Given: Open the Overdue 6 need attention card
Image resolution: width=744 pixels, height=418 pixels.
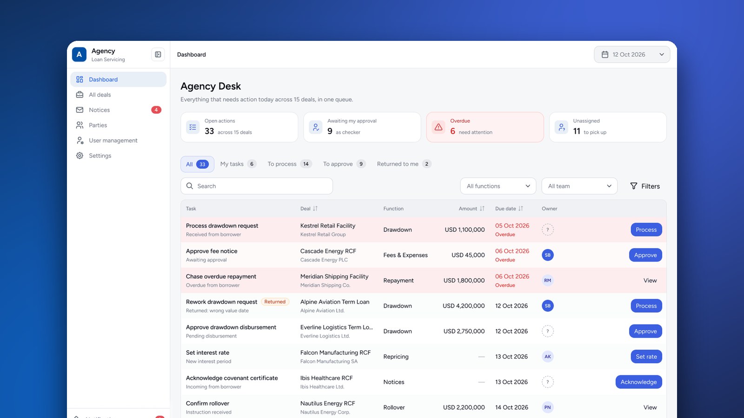Looking at the screenshot, I should (x=485, y=127).
